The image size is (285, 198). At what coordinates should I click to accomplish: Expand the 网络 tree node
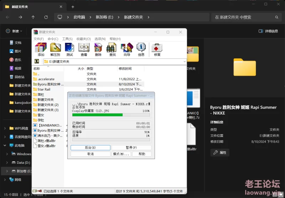5,179
